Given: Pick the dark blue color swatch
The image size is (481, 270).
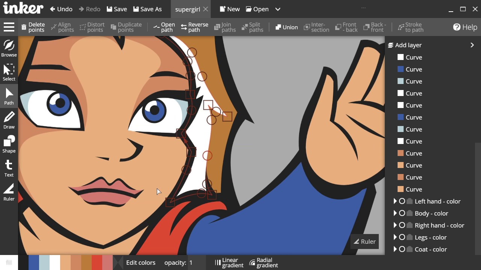Looking at the screenshot, I should coord(34,262).
